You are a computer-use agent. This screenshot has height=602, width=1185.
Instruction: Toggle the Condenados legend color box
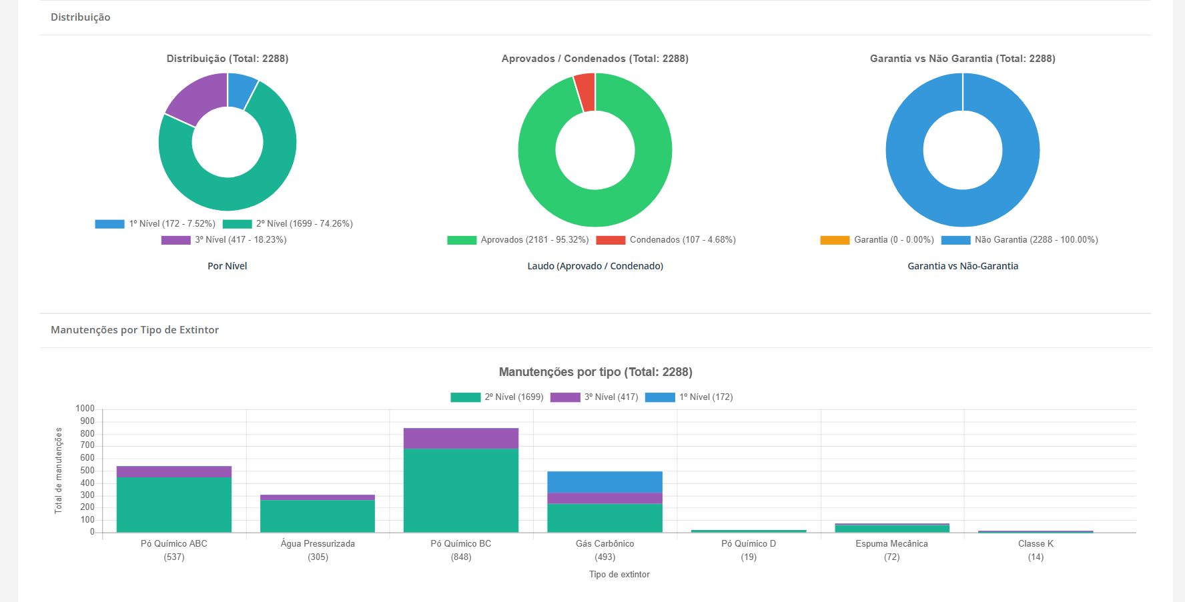pos(611,240)
